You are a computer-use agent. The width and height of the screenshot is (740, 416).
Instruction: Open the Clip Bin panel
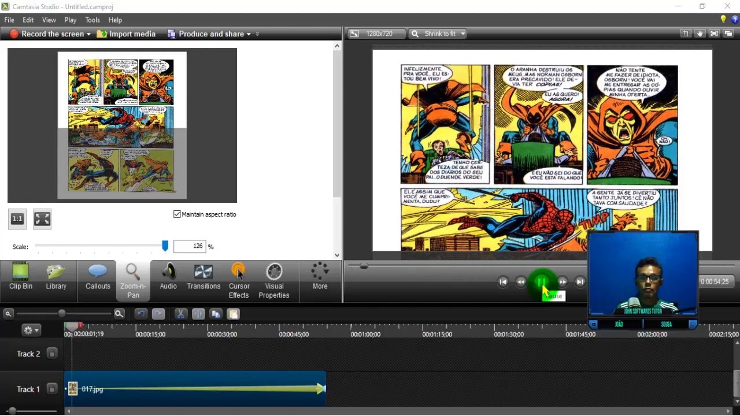(21, 281)
